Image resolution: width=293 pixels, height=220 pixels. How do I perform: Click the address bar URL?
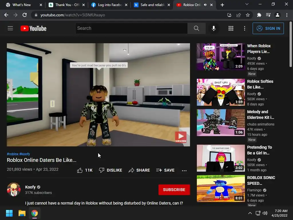(x=73, y=15)
